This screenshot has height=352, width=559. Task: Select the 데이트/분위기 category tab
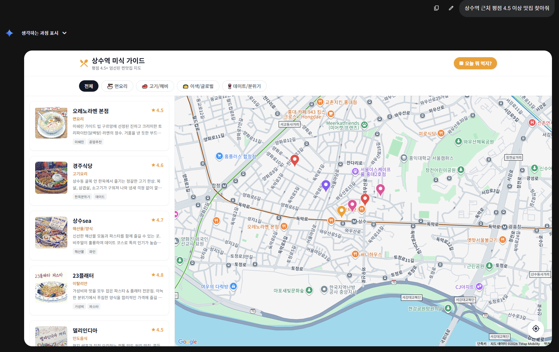244,86
